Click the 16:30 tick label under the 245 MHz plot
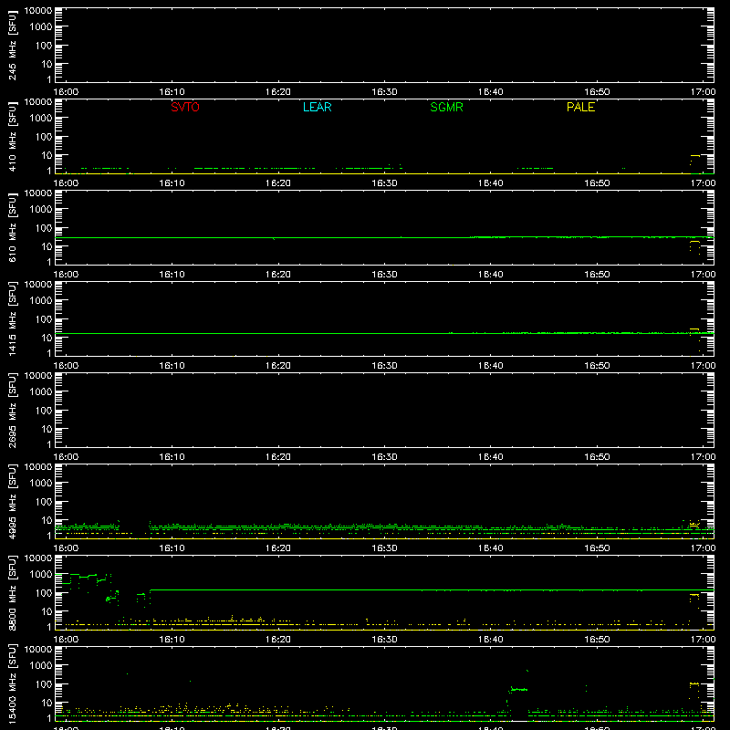The width and height of the screenshot is (730, 730). pyautogui.click(x=384, y=92)
